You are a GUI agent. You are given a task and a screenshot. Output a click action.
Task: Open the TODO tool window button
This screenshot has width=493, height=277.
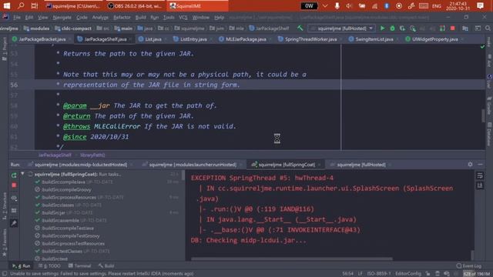(49, 265)
